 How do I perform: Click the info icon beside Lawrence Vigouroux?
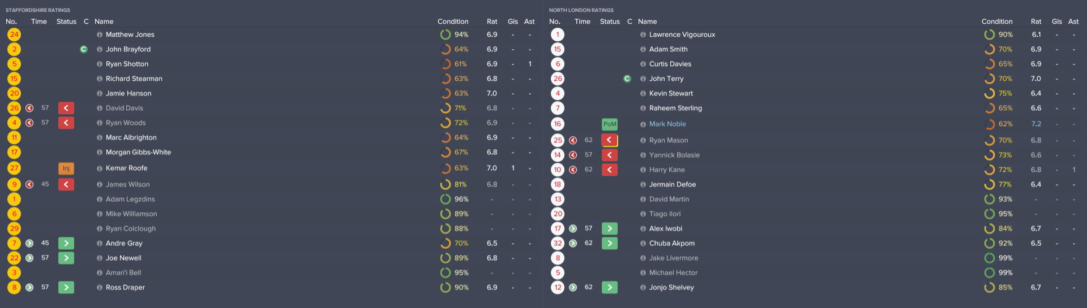click(643, 34)
